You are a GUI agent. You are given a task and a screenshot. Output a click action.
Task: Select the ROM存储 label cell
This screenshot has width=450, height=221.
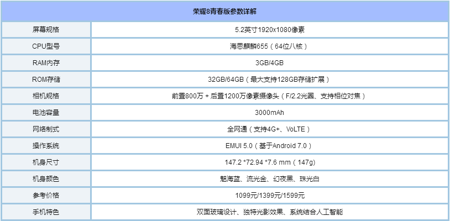[46, 80]
